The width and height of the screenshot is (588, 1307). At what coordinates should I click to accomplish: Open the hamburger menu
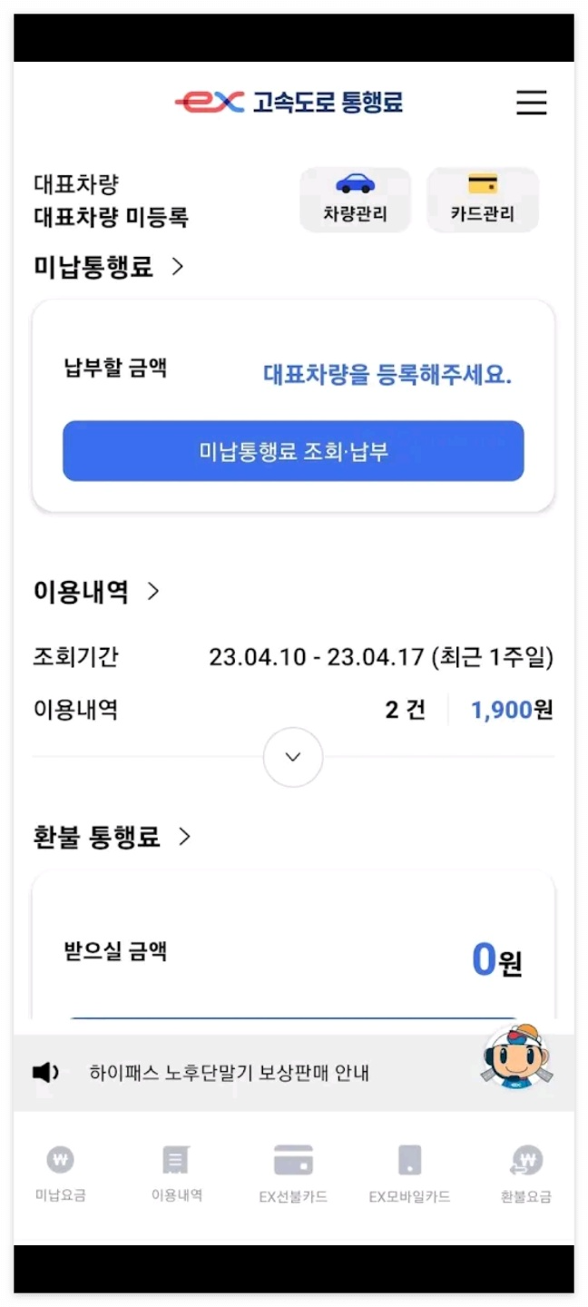pyautogui.click(x=532, y=103)
